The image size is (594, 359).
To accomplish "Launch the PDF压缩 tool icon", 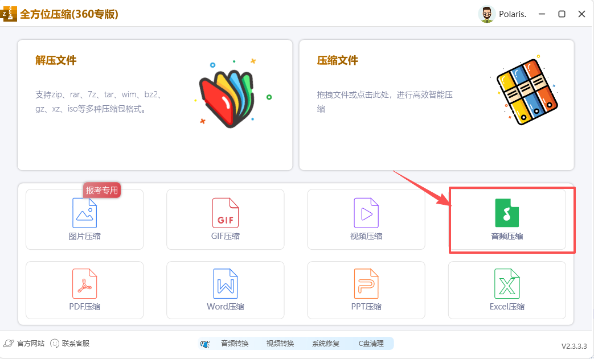I will click(84, 284).
